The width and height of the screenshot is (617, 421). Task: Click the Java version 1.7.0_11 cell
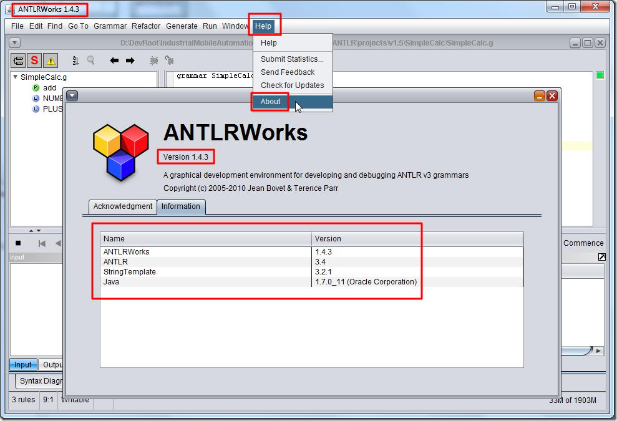tap(417, 282)
